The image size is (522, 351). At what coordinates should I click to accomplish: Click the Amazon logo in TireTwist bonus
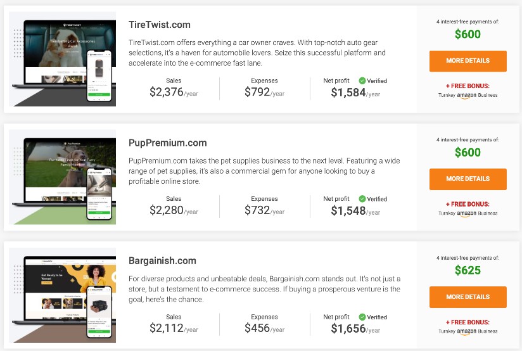(x=466, y=96)
